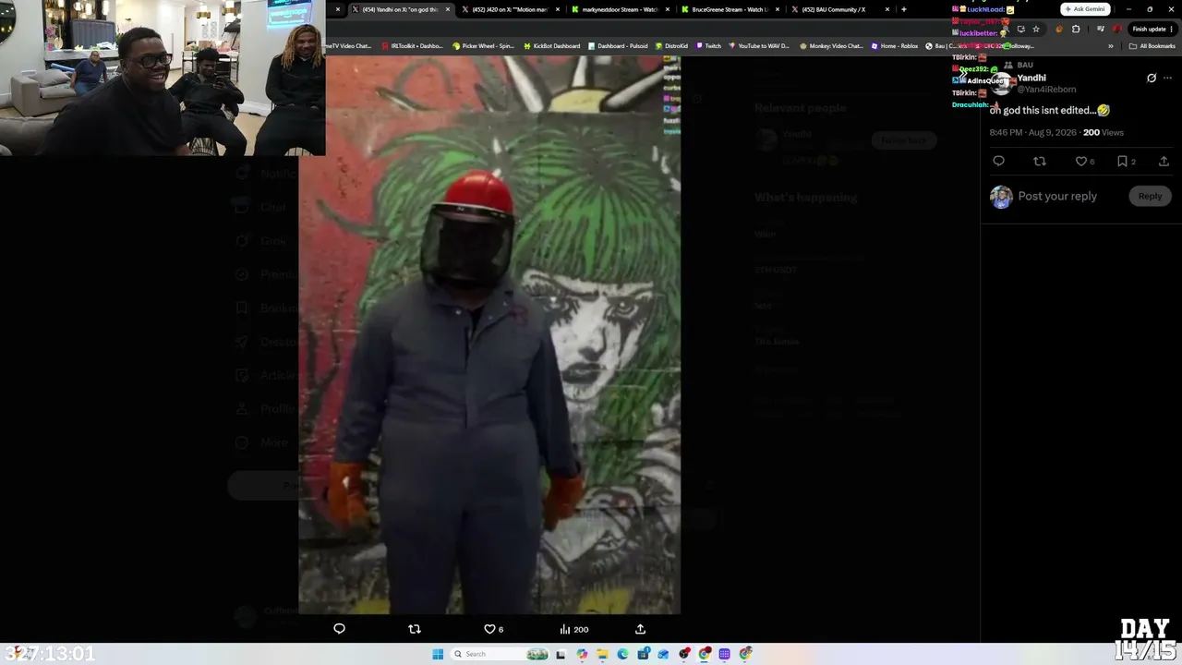Open Microsoft Edge from the taskbar

coord(622,654)
